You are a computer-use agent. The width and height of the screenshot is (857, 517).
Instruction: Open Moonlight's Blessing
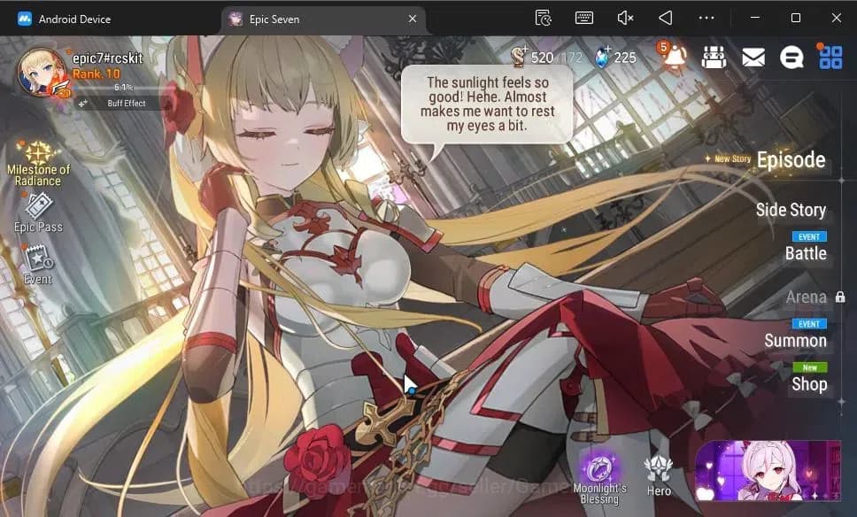(x=599, y=479)
